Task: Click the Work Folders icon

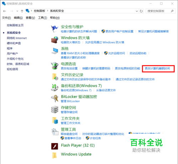Action: 55,121
